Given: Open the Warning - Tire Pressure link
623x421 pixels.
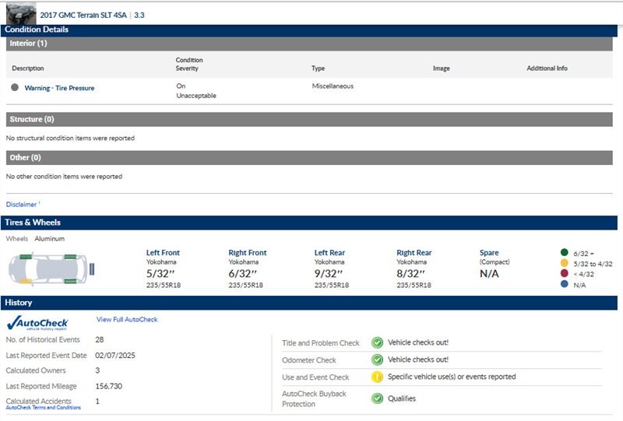Looking at the screenshot, I should [59, 88].
